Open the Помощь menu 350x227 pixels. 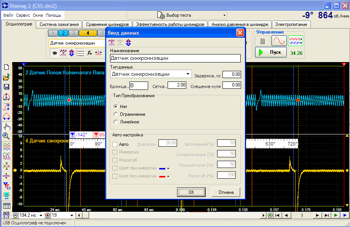point(53,15)
